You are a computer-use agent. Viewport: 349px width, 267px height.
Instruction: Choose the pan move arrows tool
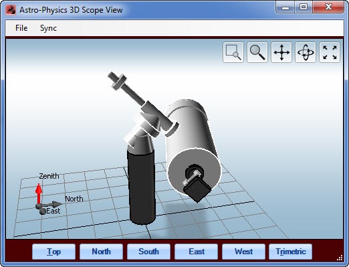point(281,52)
